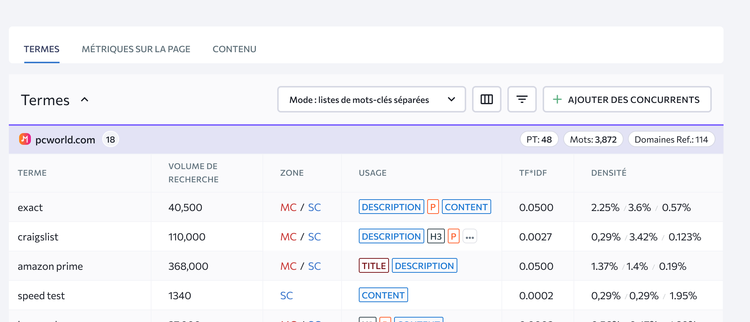Viewport: 750px width, 322px height.
Task: Click the P tag in craigslist row
Action: pos(453,236)
